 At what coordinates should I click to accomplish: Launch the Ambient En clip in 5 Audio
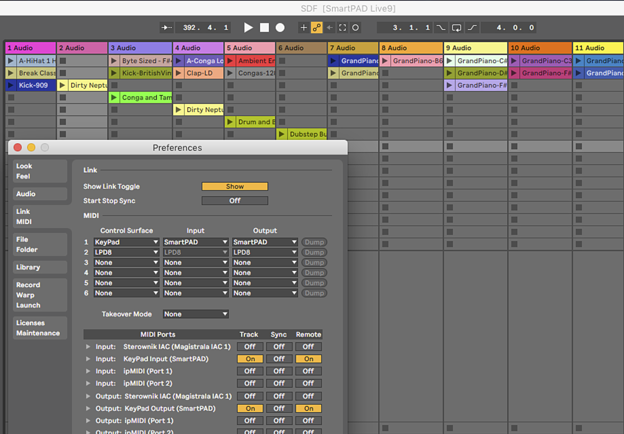230,61
